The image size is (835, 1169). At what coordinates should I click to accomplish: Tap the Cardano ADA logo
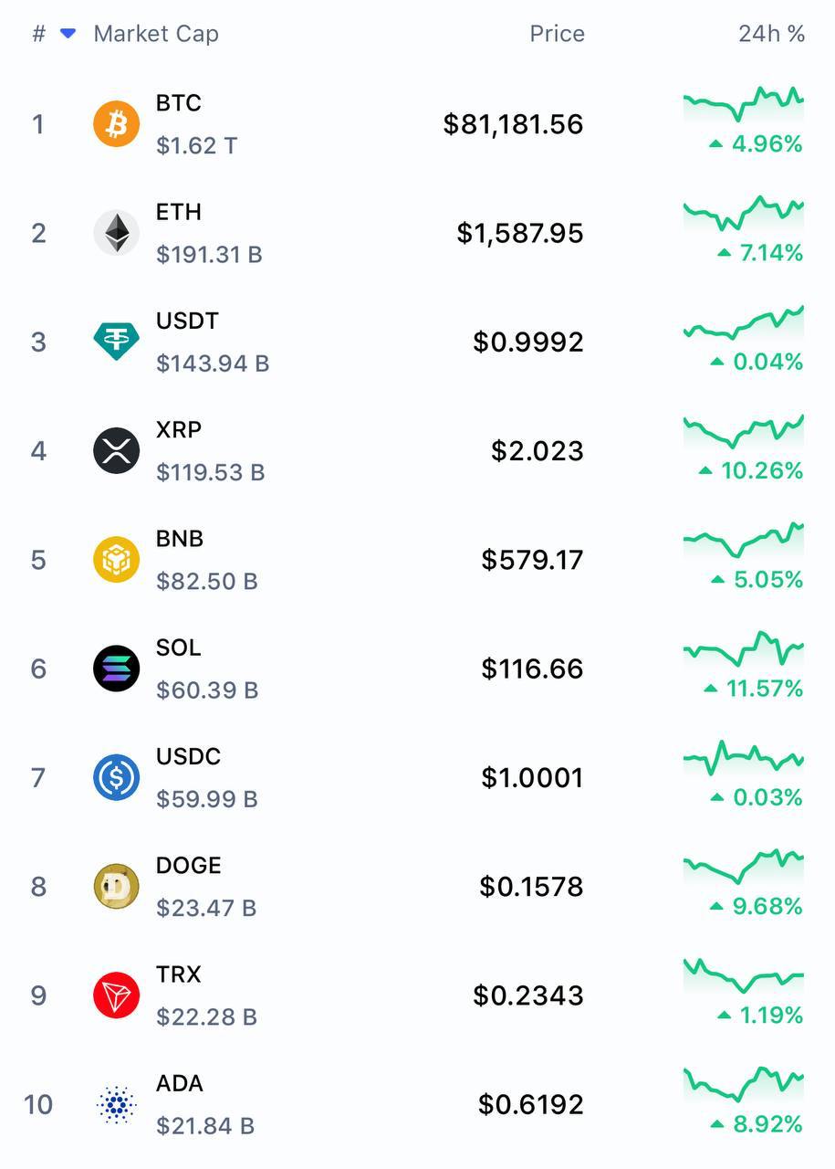click(116, 1104)
